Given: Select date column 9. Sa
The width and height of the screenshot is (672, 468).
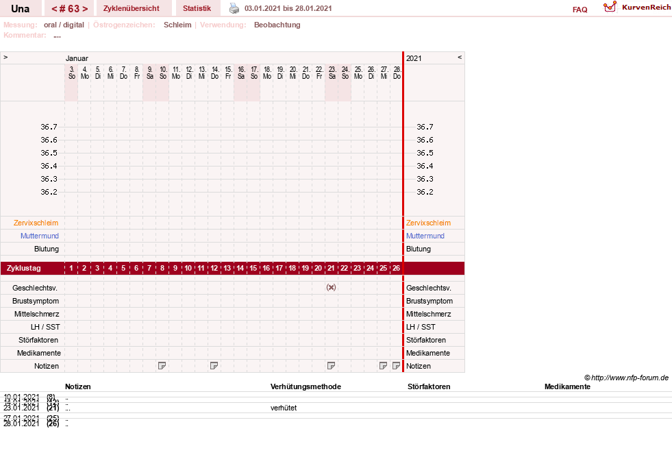Looking at the screenshot, I should pos(149,73).
